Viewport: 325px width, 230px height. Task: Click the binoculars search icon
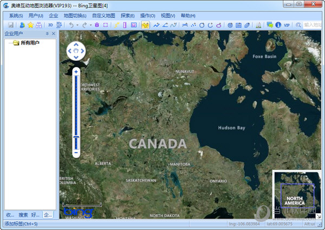pos(38,25)
